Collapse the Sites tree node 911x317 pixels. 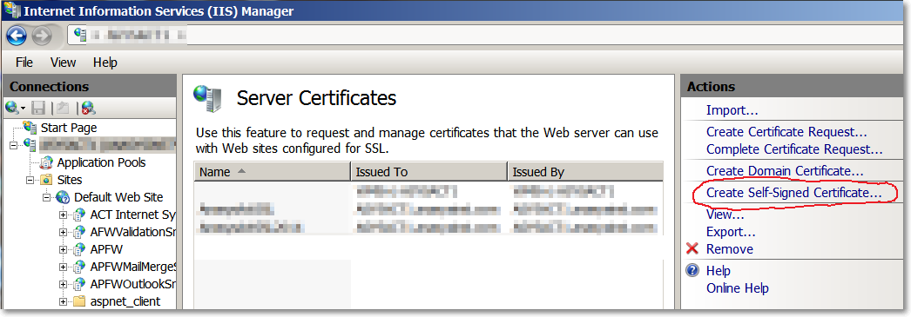(30, 181)
